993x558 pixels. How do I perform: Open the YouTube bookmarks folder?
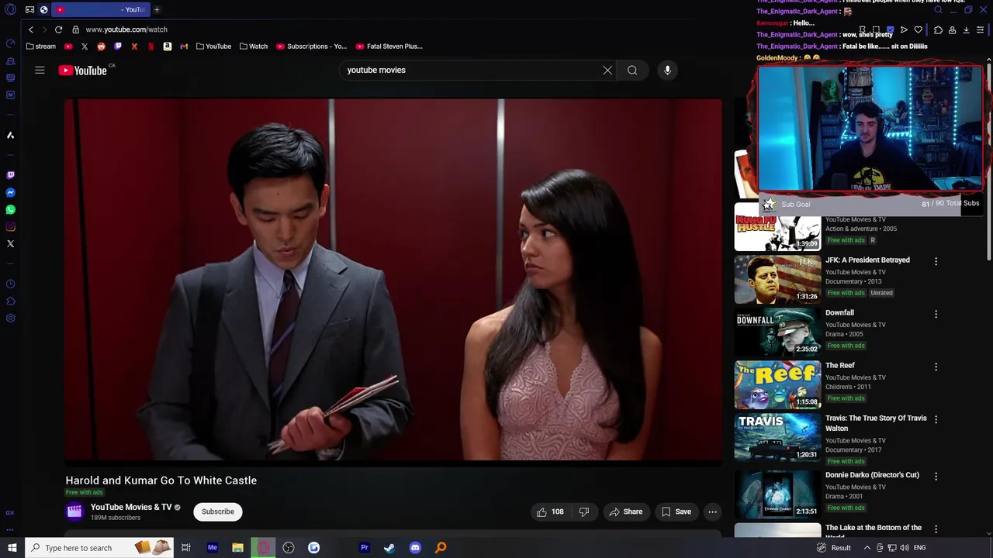[213, 46]
